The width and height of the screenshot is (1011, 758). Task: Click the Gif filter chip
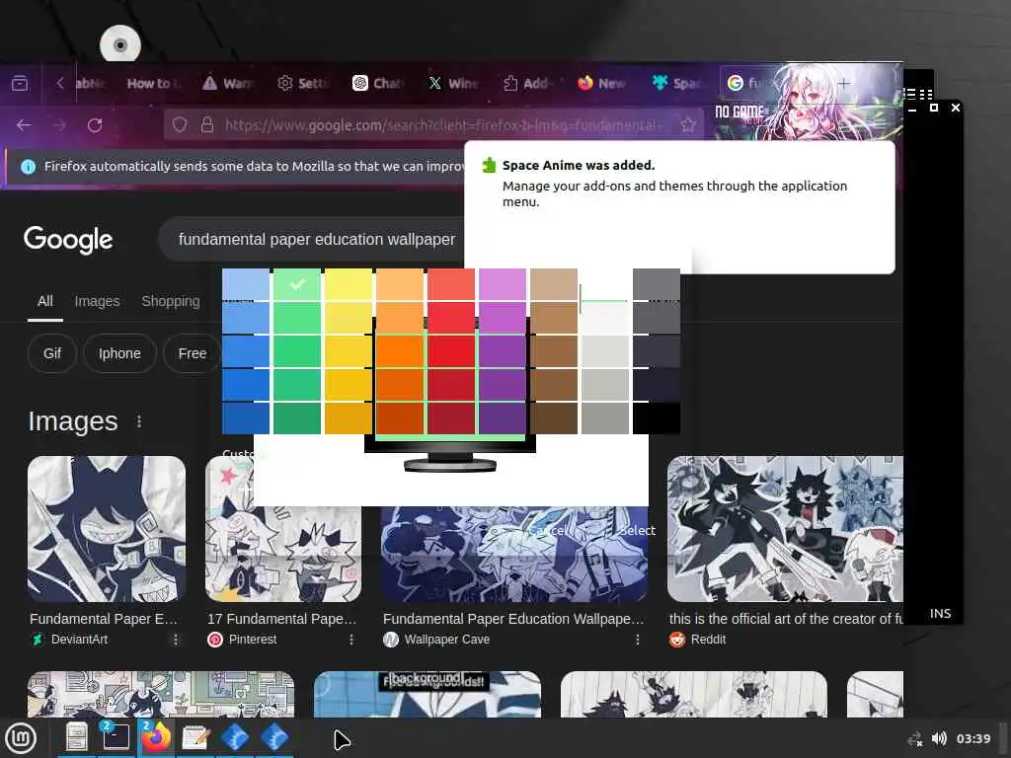[52, 353]
